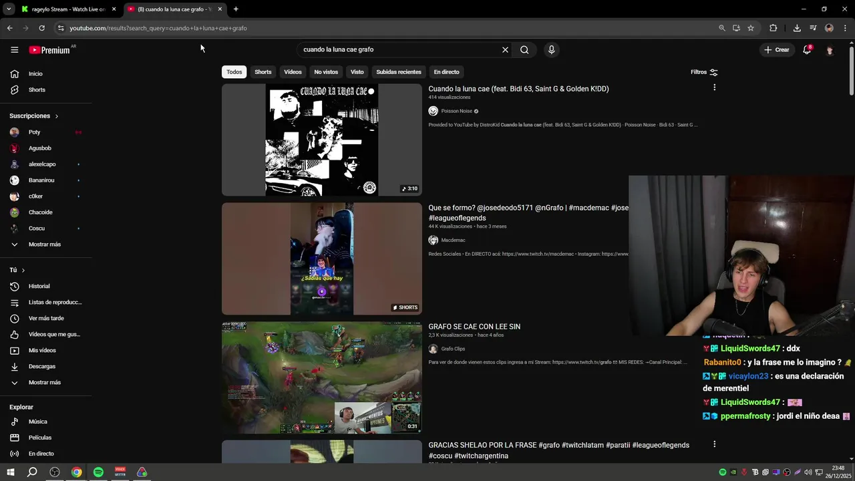Open Chrome three-dot menu
Viewport: 855px width, 481px height.
click(846, 28)
